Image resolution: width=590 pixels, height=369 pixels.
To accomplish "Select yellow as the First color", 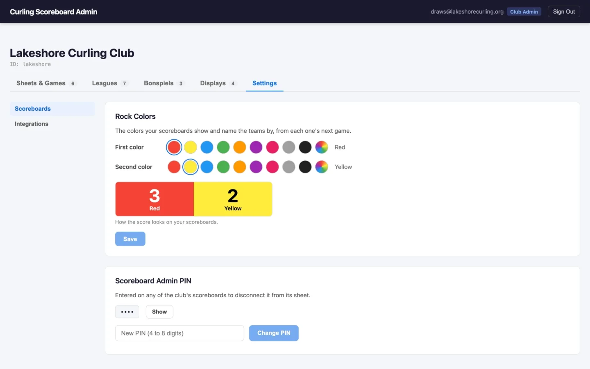I will point(191,147).
